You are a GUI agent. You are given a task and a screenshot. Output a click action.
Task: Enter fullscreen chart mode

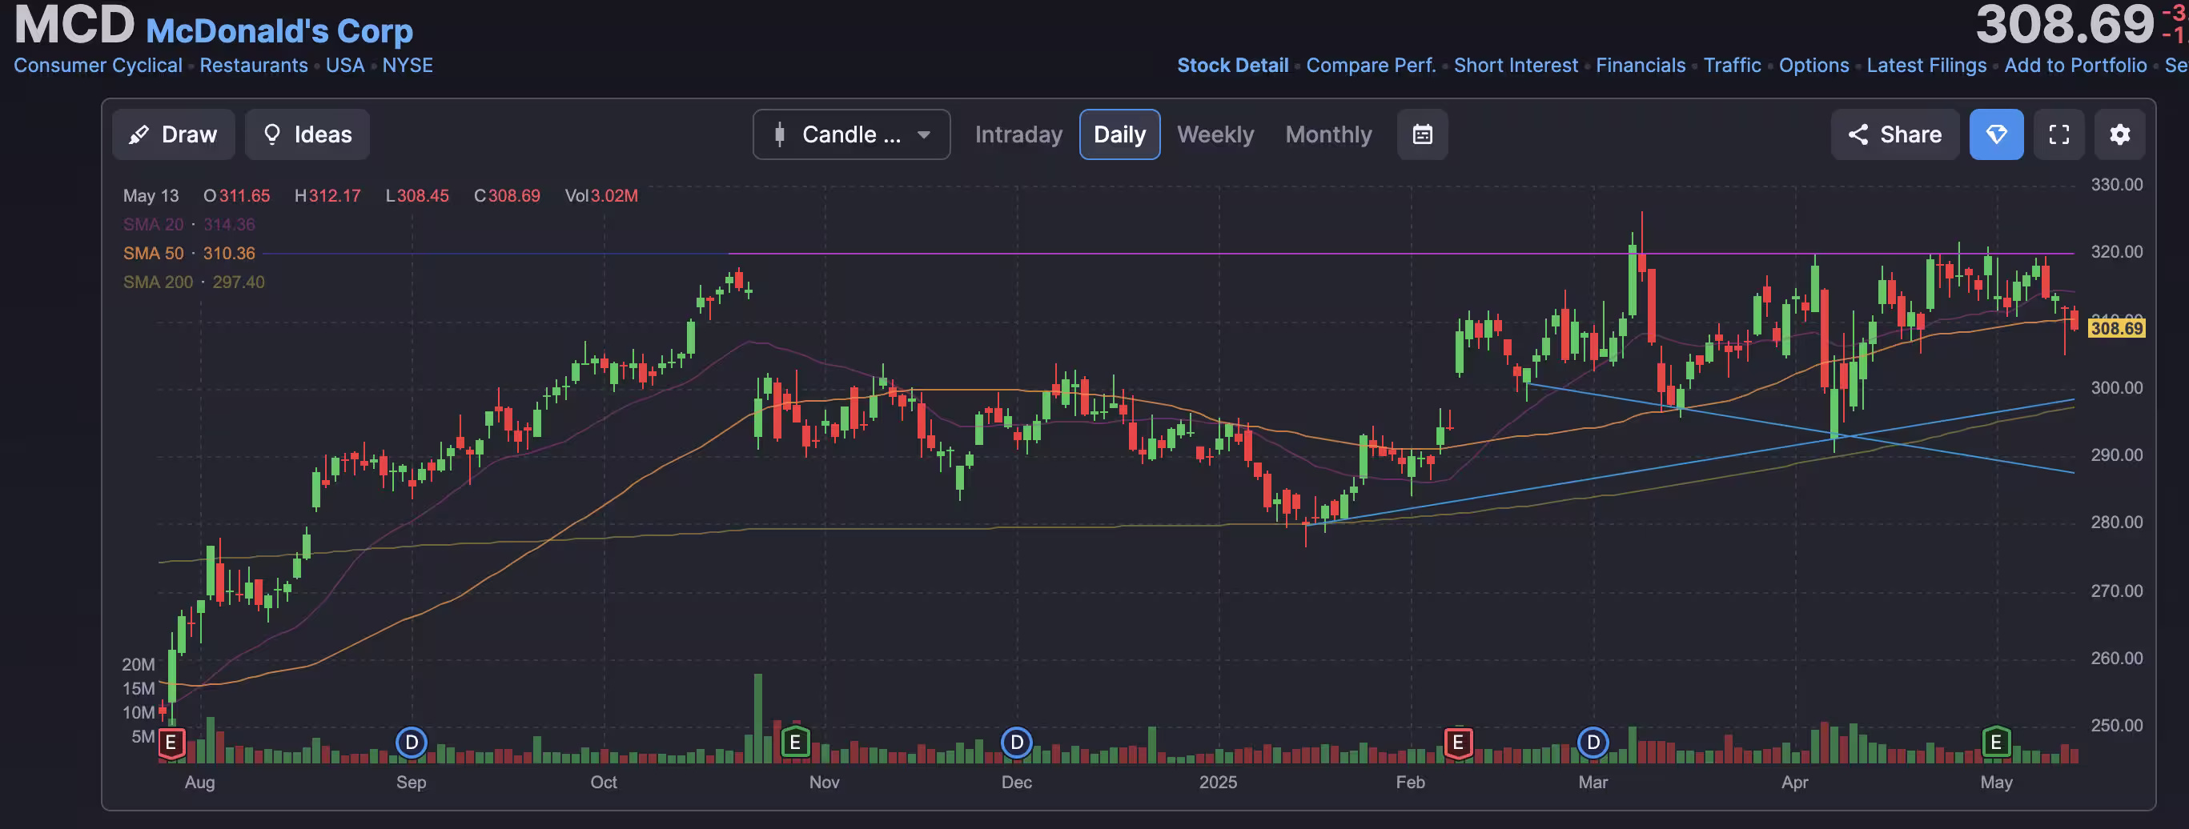(x=2059, y=134)
